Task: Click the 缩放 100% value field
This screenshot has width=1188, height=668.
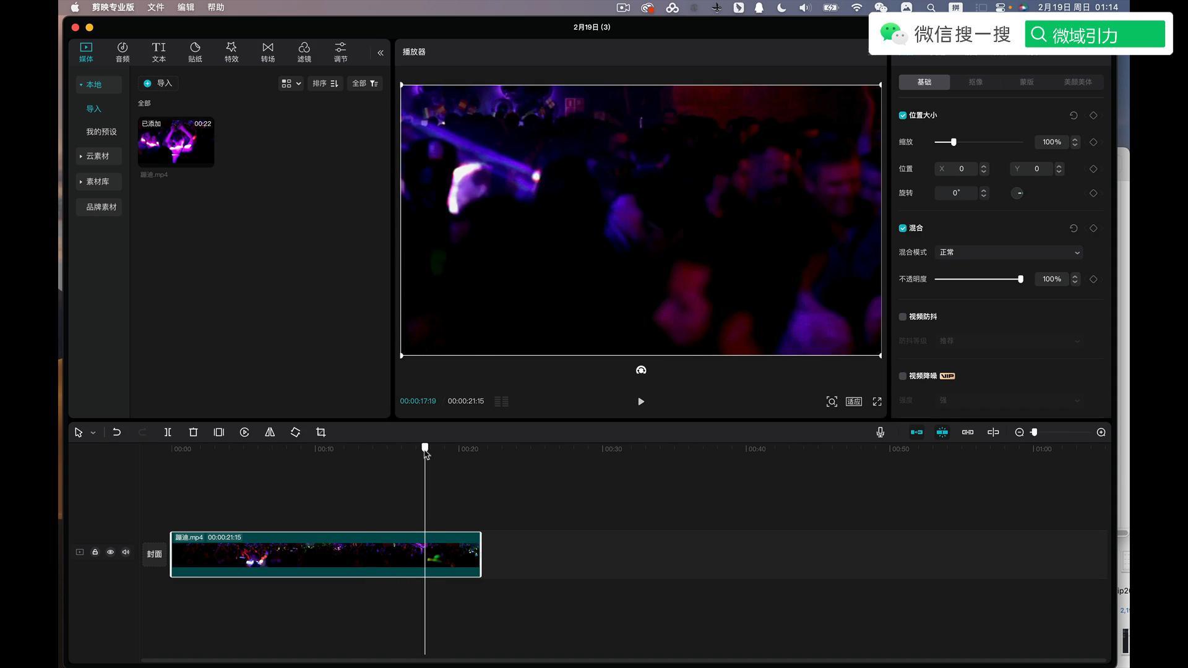Action: click(1051, 142)
